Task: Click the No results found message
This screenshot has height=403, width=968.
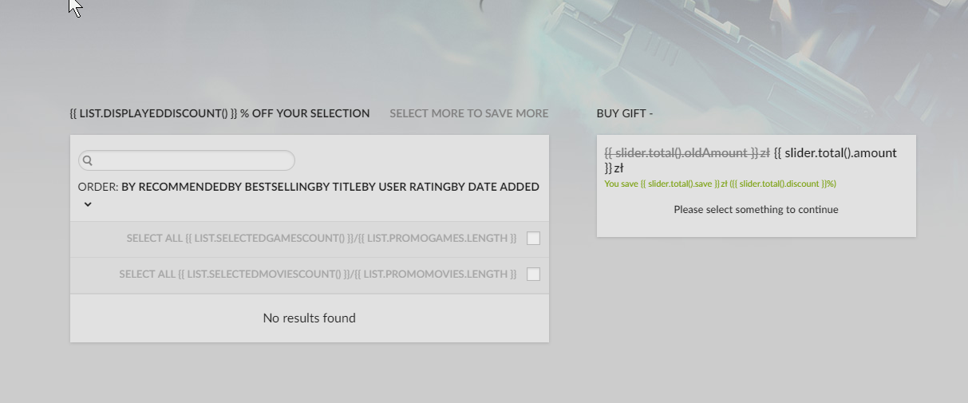Action: pyautogui.click(x=309, y=318)
